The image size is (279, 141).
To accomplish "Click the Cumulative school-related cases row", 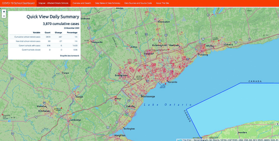I will click(x=44, y=37).
